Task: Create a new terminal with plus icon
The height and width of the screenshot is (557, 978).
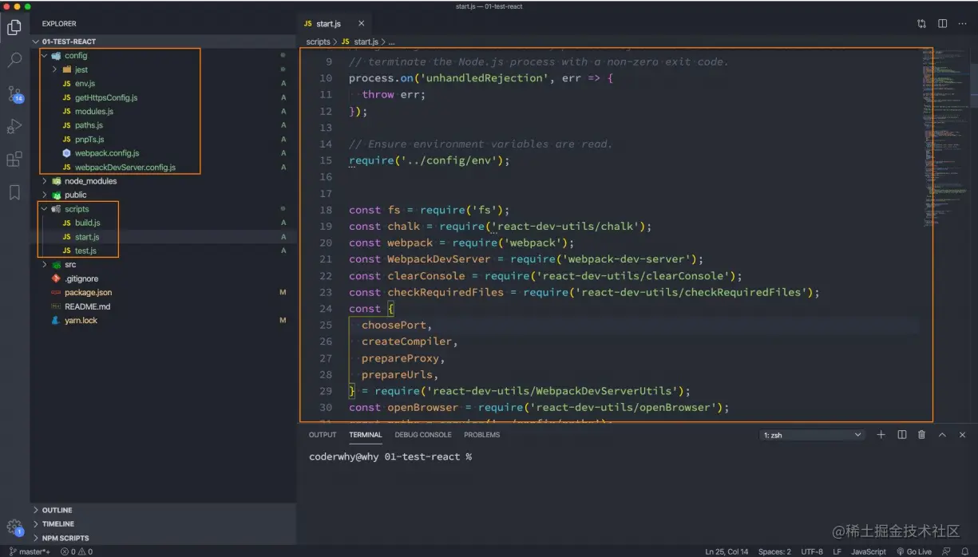Action: coord(881,435)
